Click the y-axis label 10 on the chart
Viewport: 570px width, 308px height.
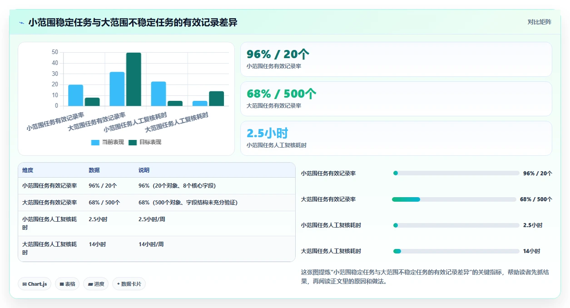pyautogui.click(x=55, y=95)
